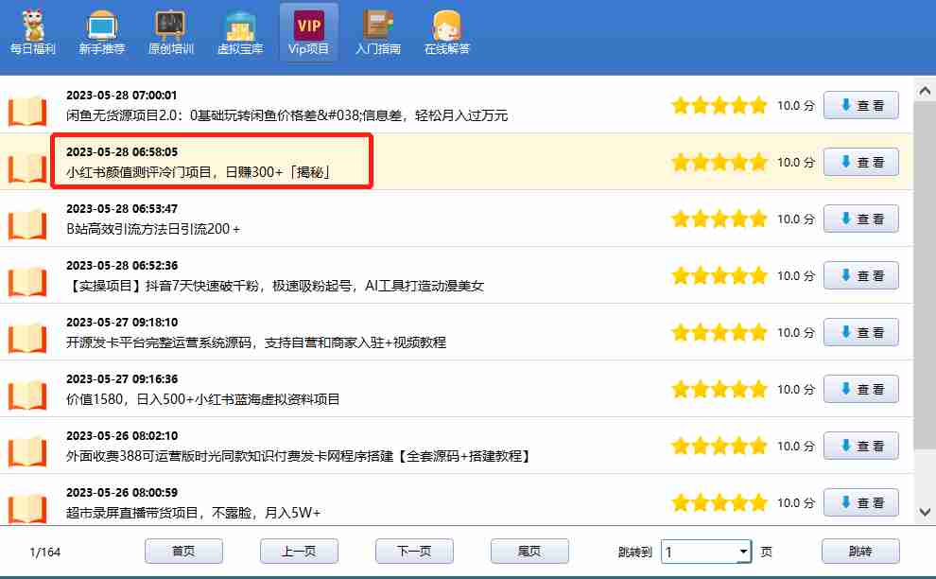Screen dimensions: 936x579
Task: View the 外面收费388 发卡网 entry with 查看
Action: coord(860,446)
